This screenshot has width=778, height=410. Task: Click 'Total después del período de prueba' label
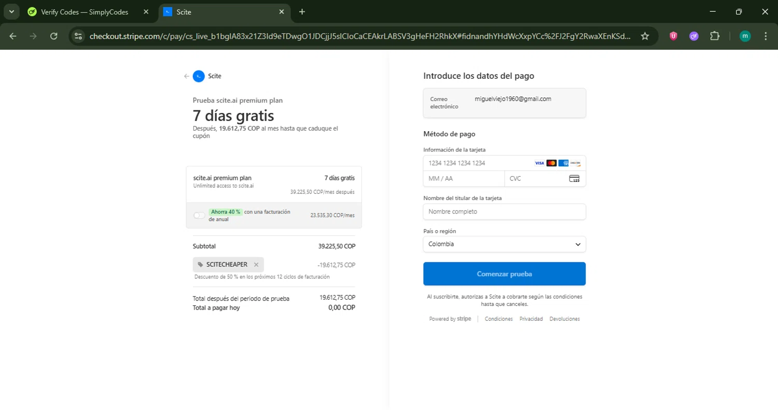point(241,299)
